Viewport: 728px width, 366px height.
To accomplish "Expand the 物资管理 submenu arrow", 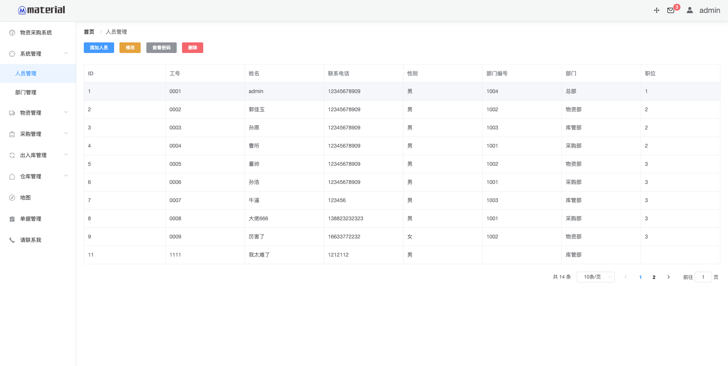I will click(66, 112).
